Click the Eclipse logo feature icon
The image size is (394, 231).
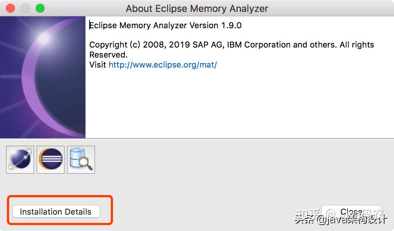pos(51,159)
